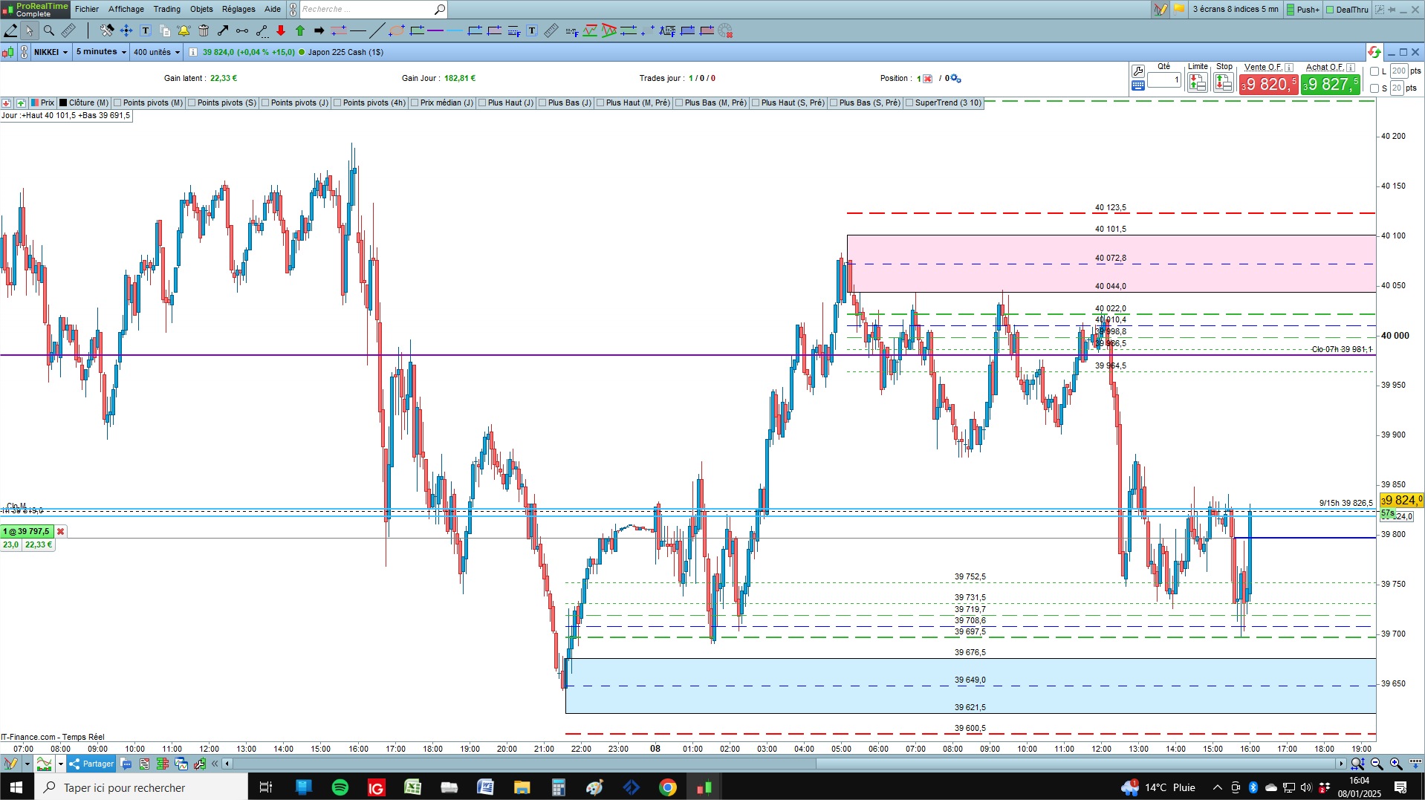This screenshot has height=800, width=1425.
Task: Select the red down arrow marker
Action: pos(281,30)
